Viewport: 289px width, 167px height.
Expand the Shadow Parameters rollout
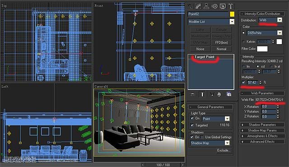262,125
